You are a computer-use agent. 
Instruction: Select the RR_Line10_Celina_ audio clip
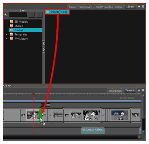93,130
